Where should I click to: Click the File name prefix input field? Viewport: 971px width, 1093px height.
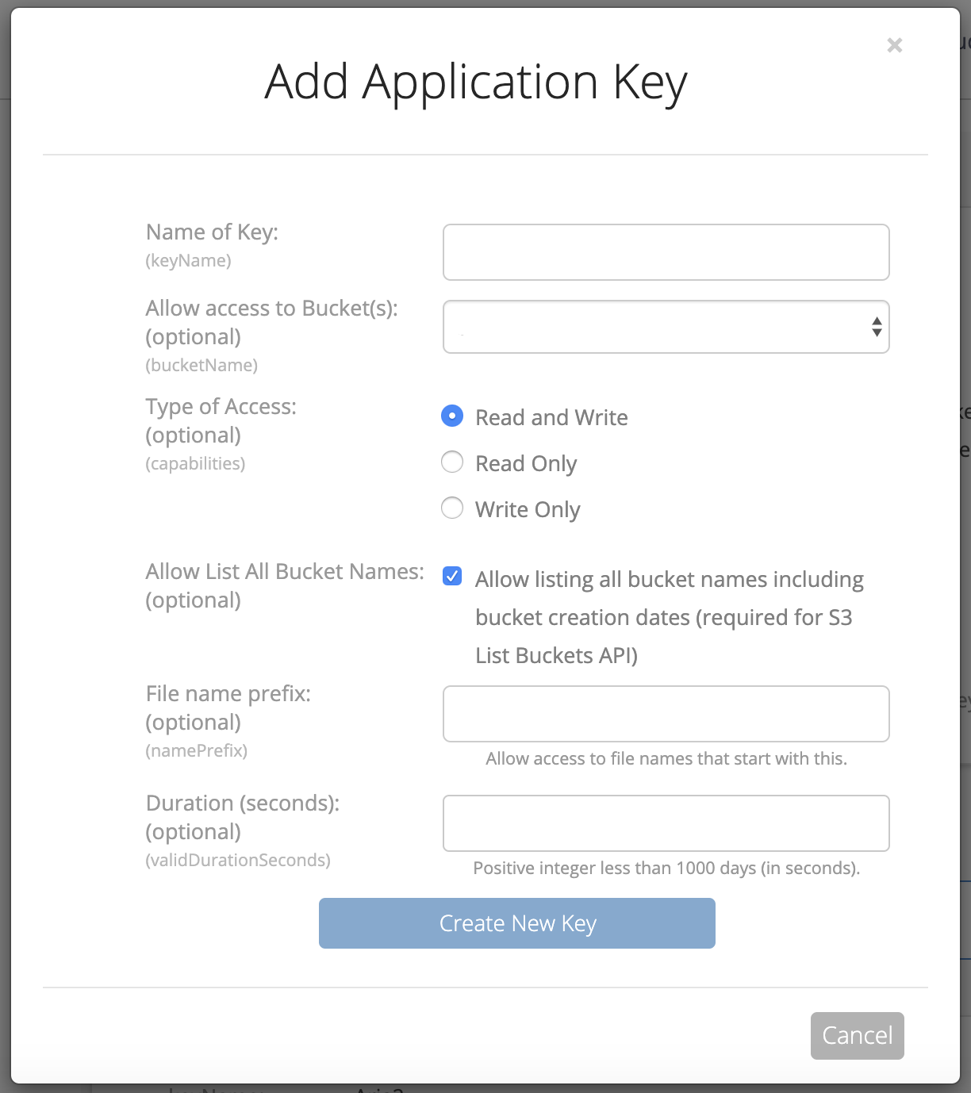pos(666,714)
